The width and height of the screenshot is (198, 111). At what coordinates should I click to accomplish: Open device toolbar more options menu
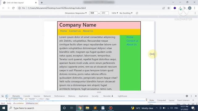(x=195, y=13)
